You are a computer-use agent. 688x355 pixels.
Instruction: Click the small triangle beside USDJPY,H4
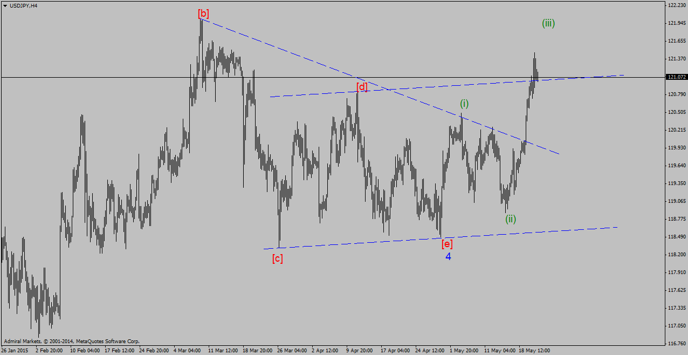[x=5, y=5]
